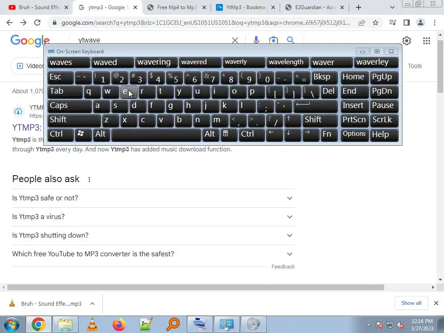Toggle the ScrLk key
The width and height of the screenshot is (444, 333).
click(x=384, y=120)
